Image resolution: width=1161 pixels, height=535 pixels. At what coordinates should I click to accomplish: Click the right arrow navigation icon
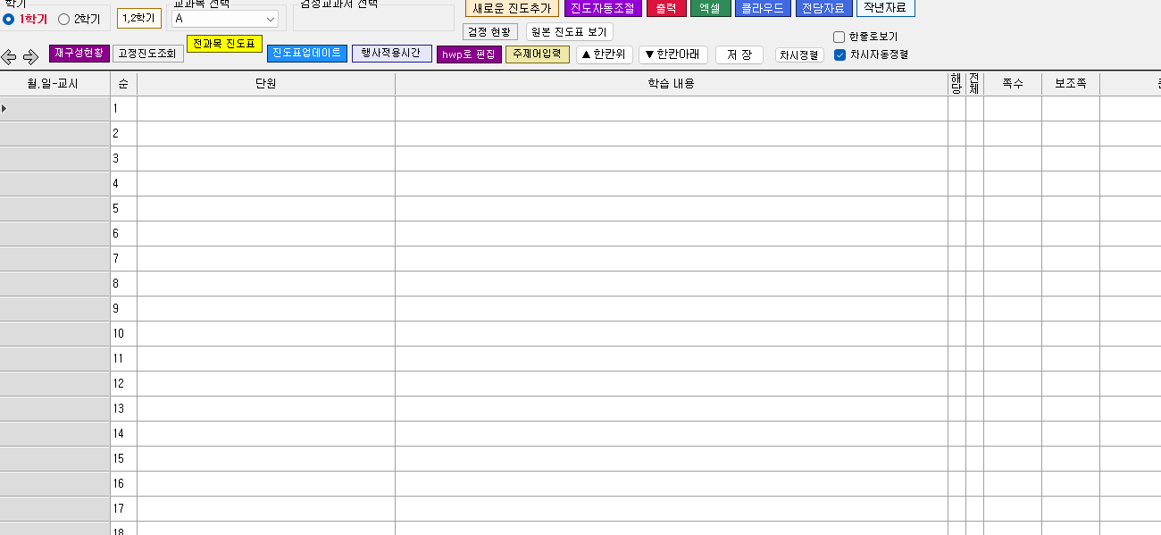click(x=30, y=57)
